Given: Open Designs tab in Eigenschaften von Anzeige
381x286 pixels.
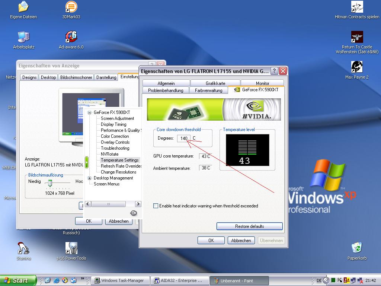Looking at the screenshot, I should point(29,77).
